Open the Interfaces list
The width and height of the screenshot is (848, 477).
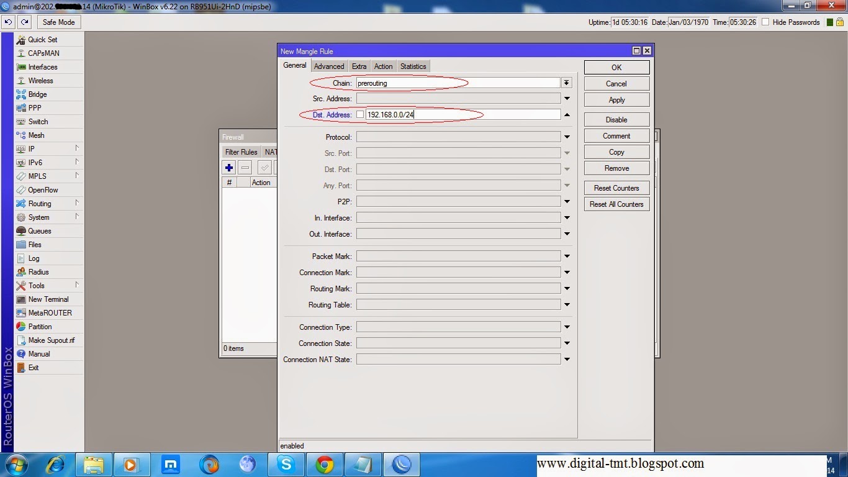pyautogui.click(x=49, y=66)
